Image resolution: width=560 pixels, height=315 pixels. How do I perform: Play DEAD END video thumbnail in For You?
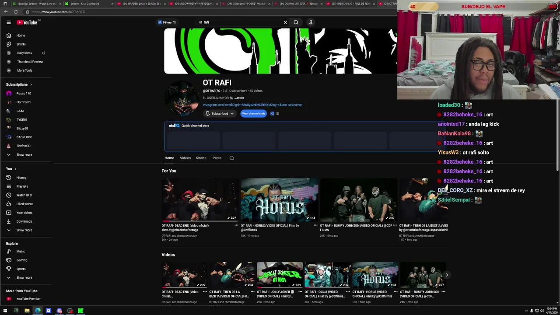click(x=200, y=199)
